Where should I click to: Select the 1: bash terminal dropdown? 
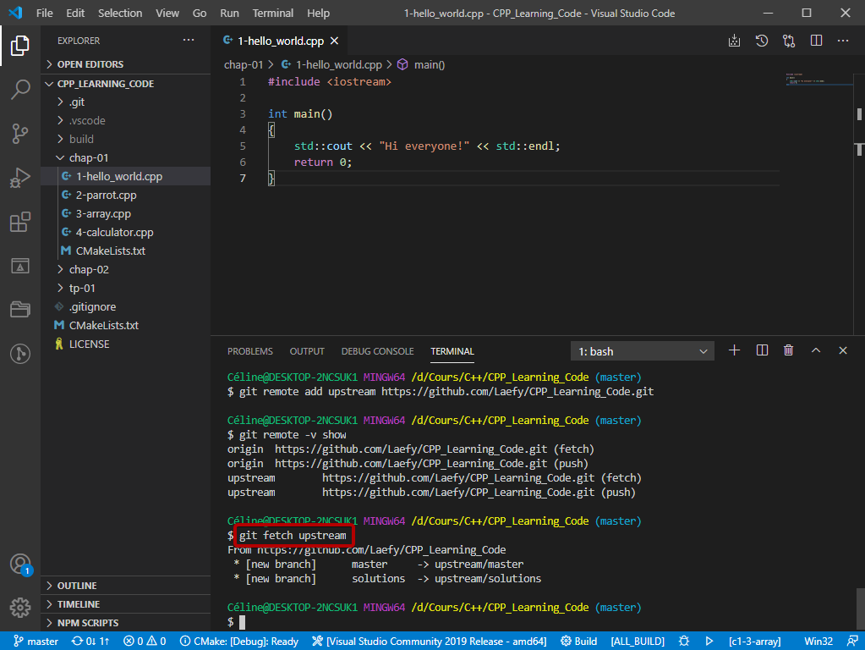coord(642,351)
